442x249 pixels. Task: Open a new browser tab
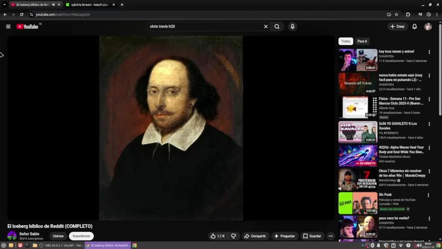(x=122, y=5)
